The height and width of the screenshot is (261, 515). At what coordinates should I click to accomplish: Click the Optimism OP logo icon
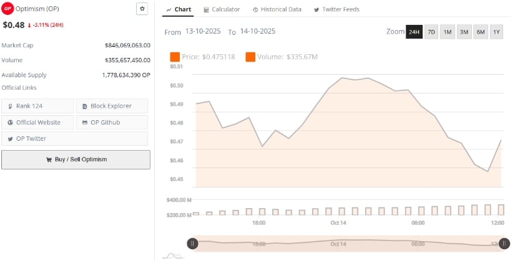point(7,9)
